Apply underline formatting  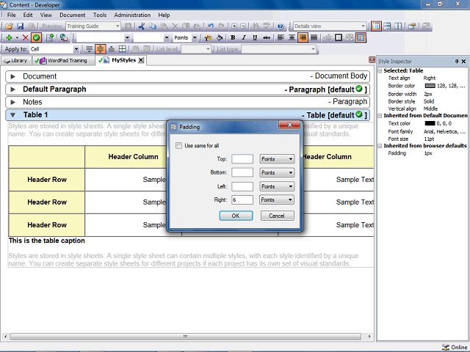tap(255, 37)
